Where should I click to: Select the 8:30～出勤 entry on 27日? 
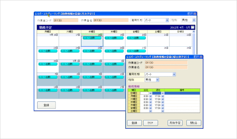tap(136, 51)
